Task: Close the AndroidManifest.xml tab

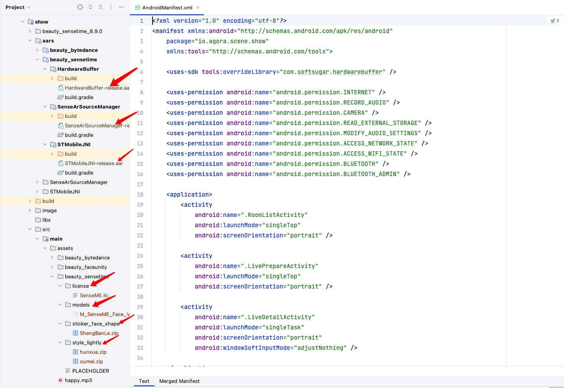Action: pyautogui.click(x=198, y=7)
